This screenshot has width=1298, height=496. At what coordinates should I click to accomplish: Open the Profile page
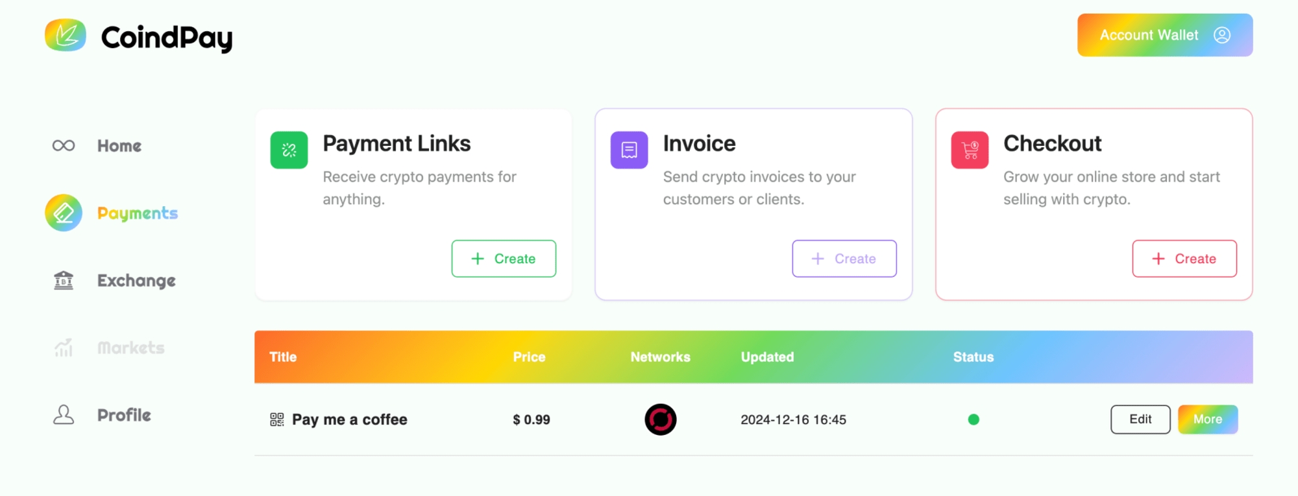(124, 415)
